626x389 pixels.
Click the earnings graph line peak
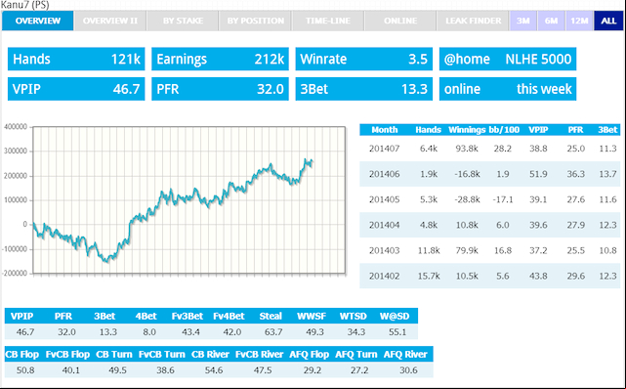point(307,159)
